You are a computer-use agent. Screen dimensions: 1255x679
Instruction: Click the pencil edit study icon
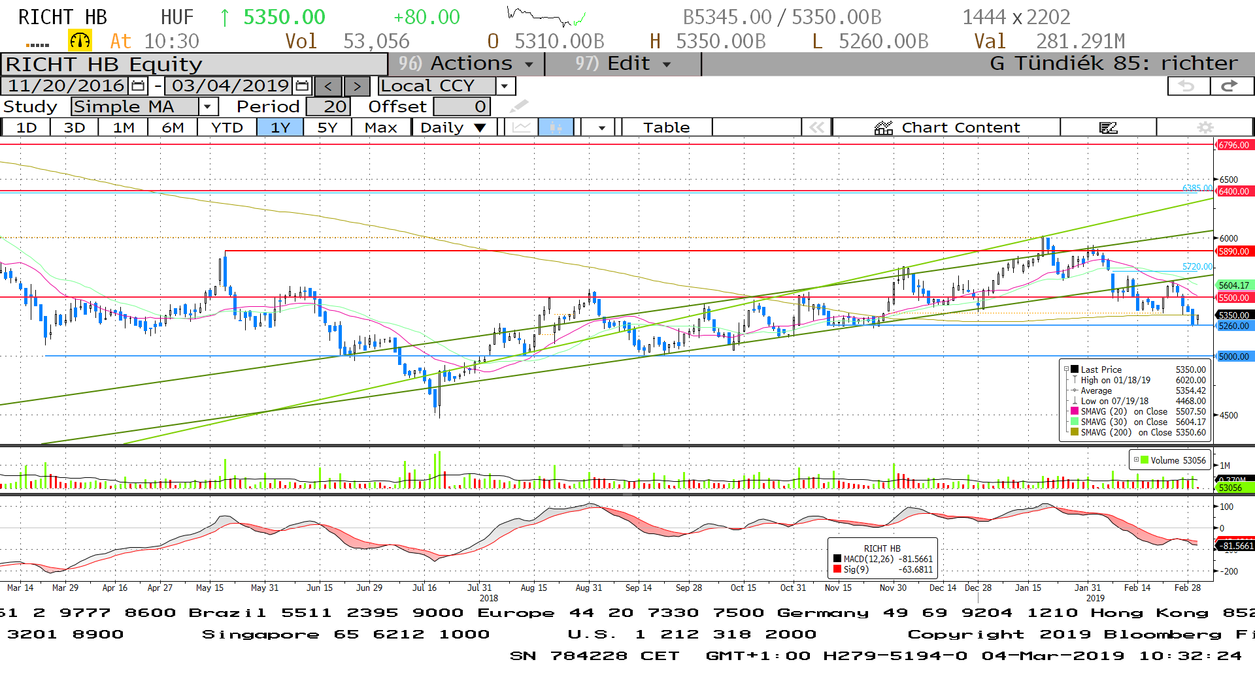[519, 106]
